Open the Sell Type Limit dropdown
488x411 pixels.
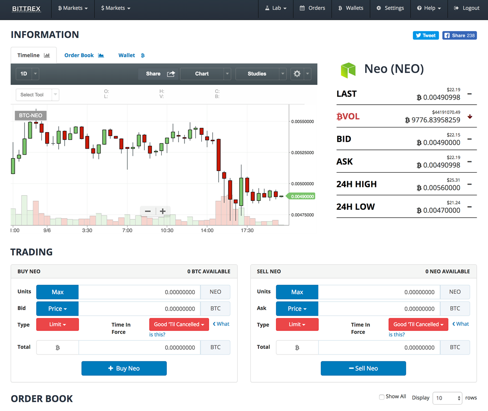tap(297, 324)
